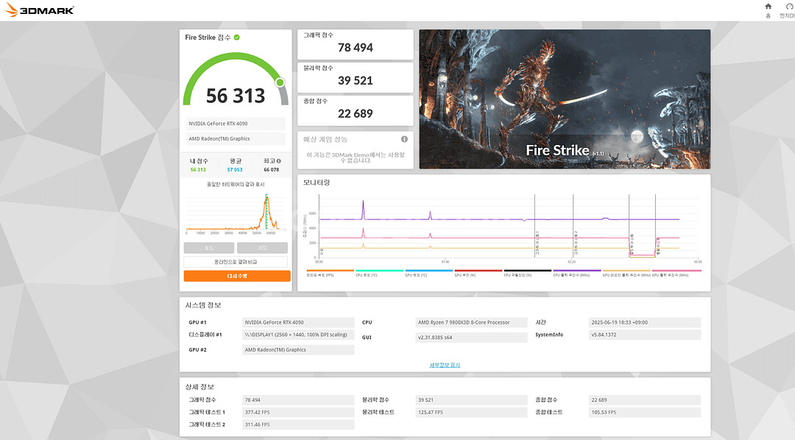Click the greyed 저장 button
Viewport: 795px width, 440px height.
click(x=262, y=248)
